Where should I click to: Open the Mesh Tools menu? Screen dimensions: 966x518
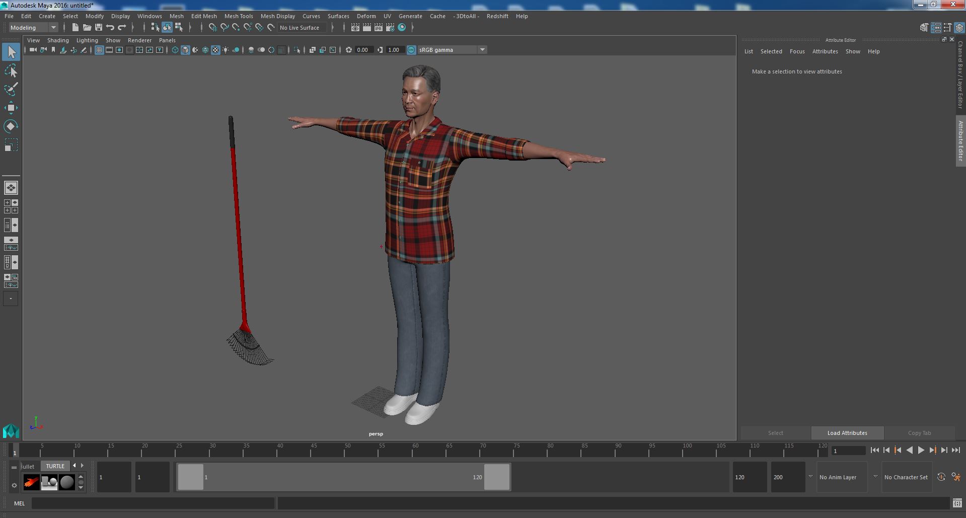(238, 16)
